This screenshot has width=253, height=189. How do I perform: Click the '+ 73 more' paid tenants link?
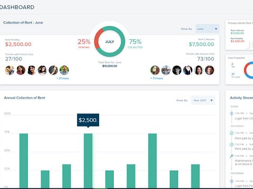coord(157,78)
